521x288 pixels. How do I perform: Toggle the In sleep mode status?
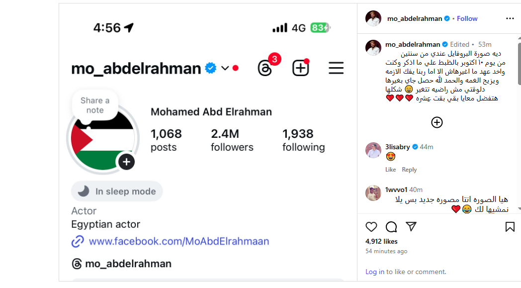click(x=116, y=191)
